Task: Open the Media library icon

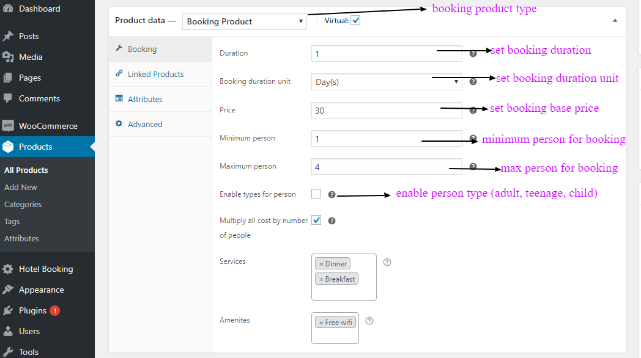Action: (x=7, y=57)
